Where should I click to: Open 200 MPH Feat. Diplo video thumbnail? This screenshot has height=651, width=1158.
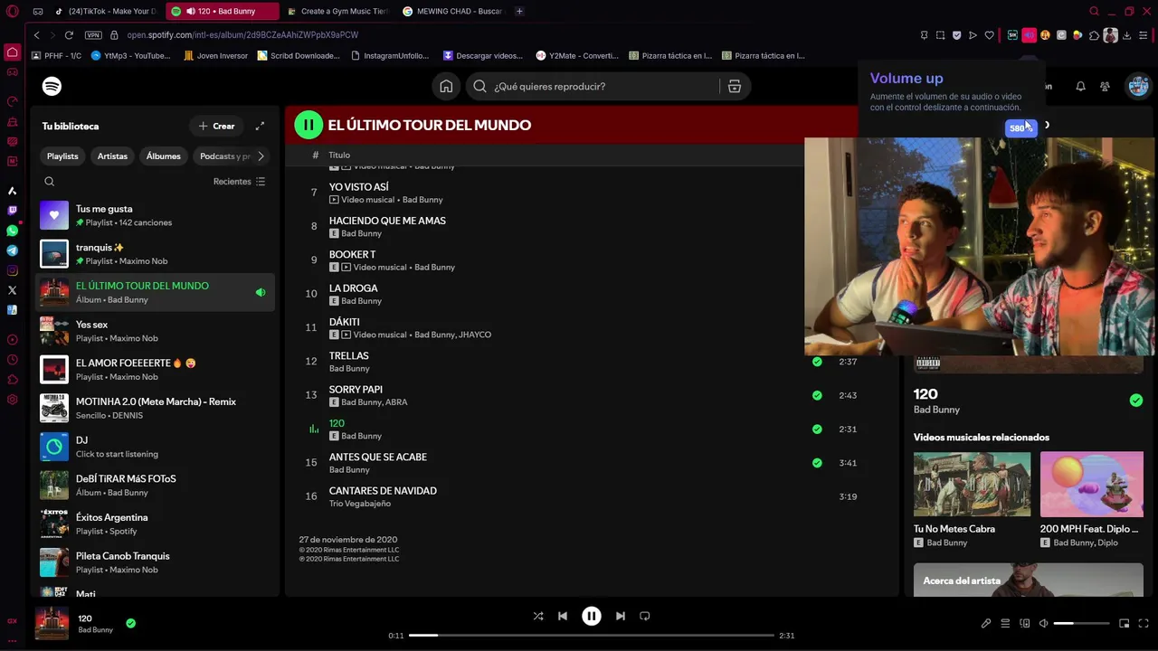[x=1091, y=485]
